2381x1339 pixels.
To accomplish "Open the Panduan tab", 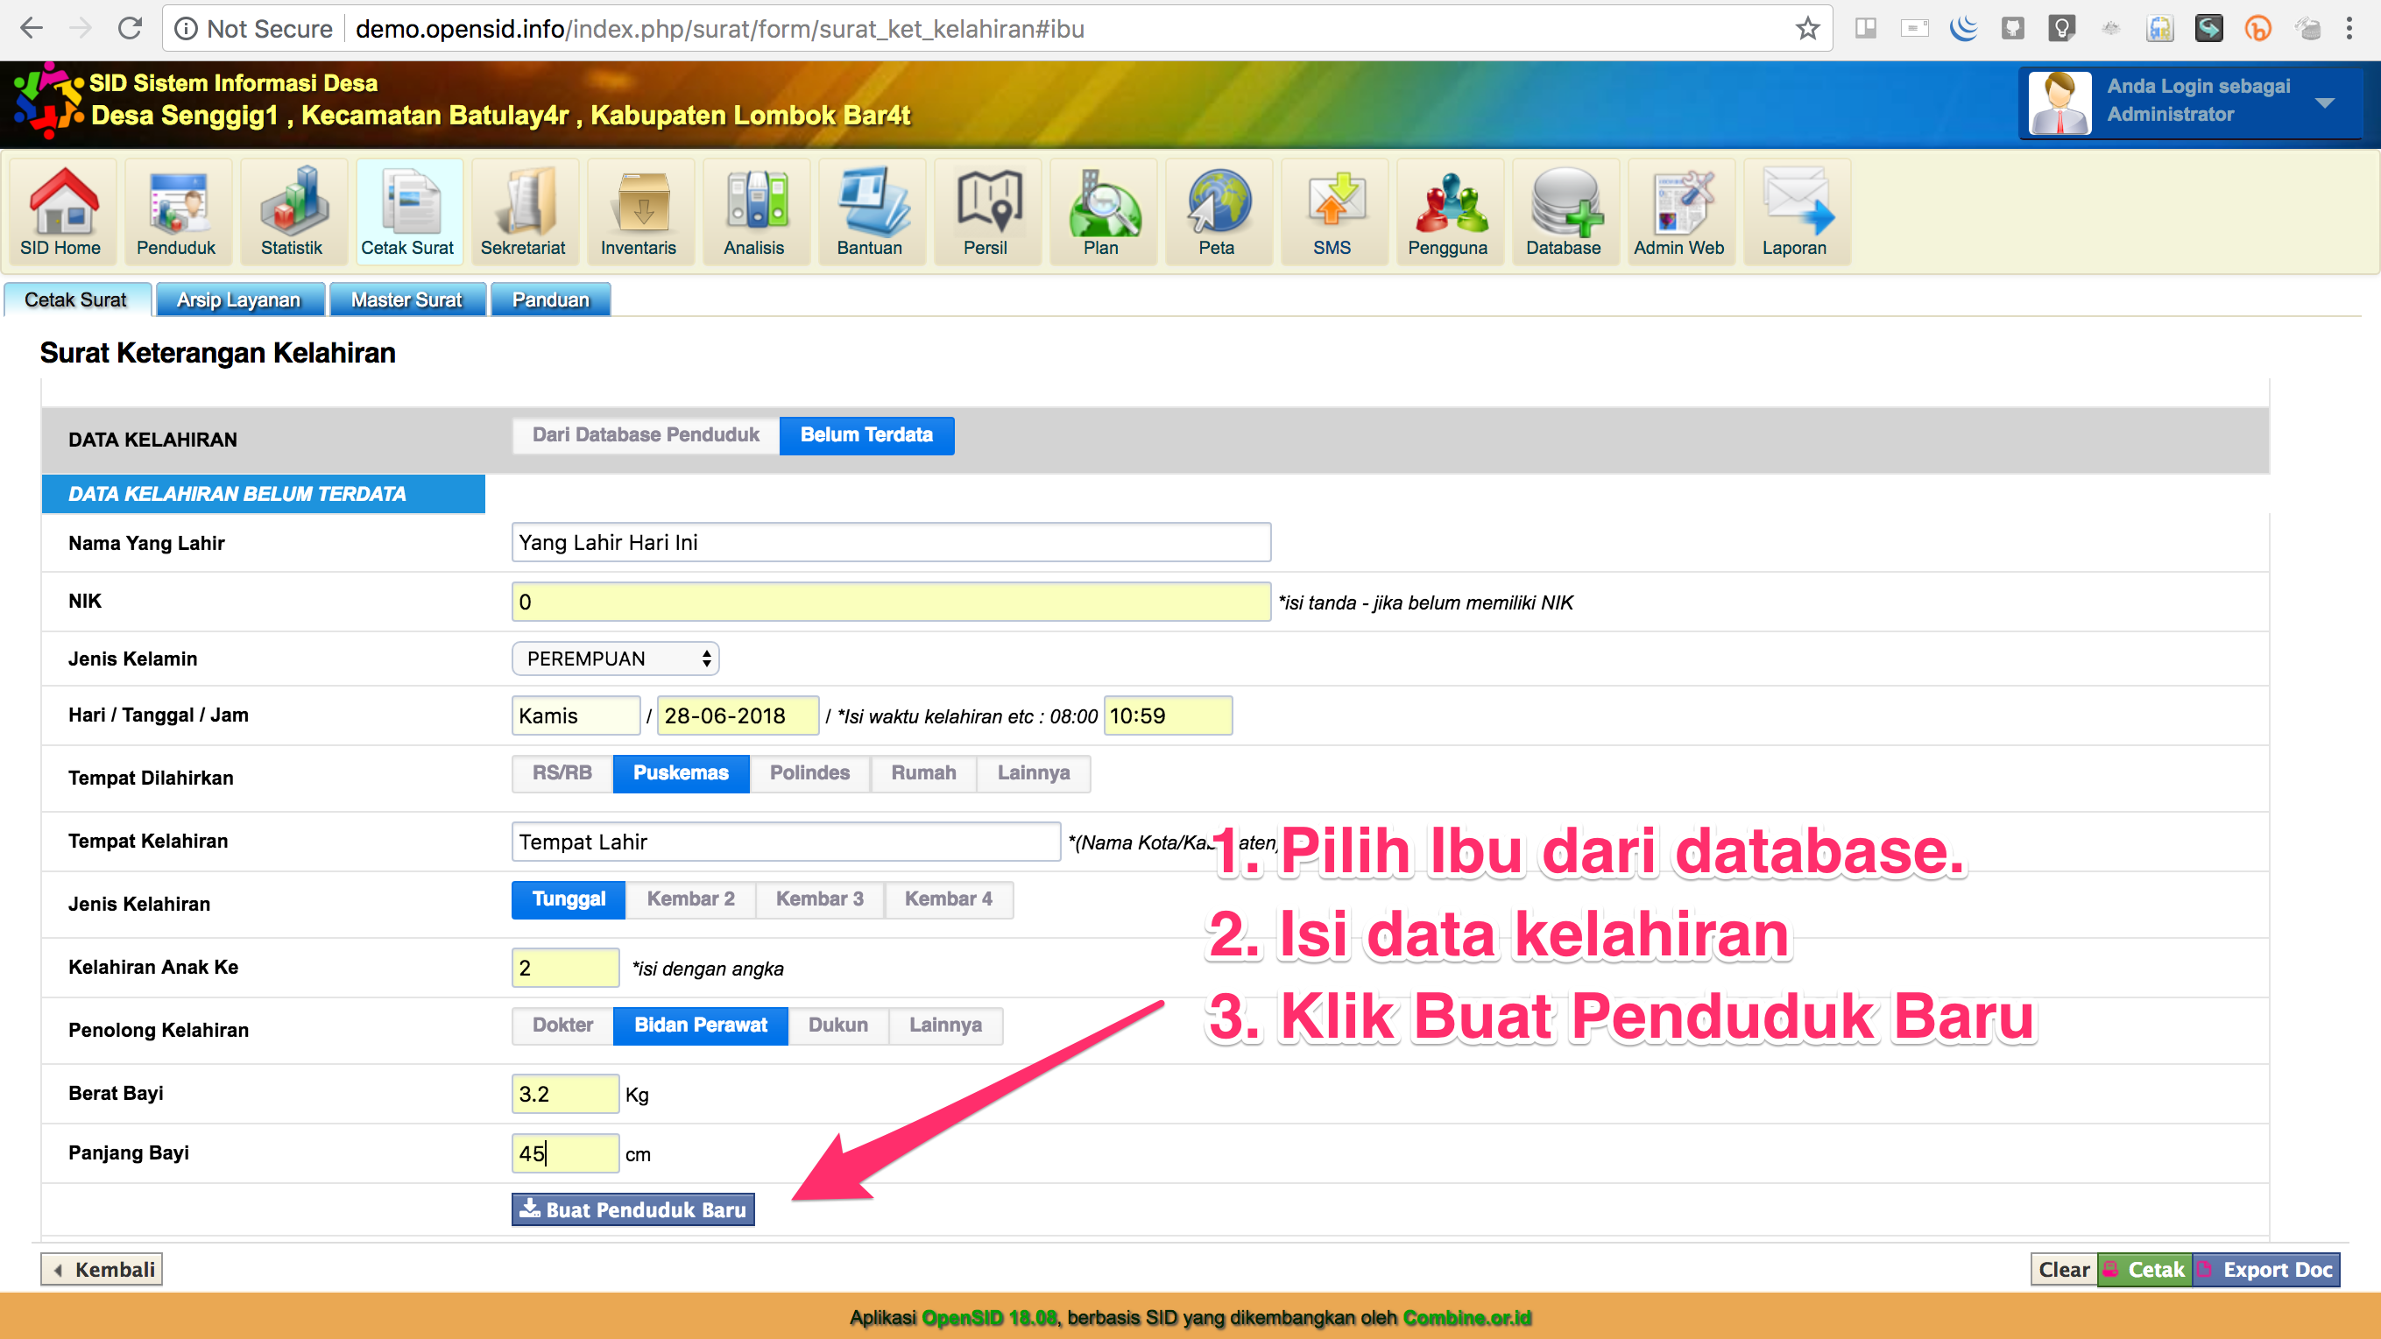I will pos(550,299).
